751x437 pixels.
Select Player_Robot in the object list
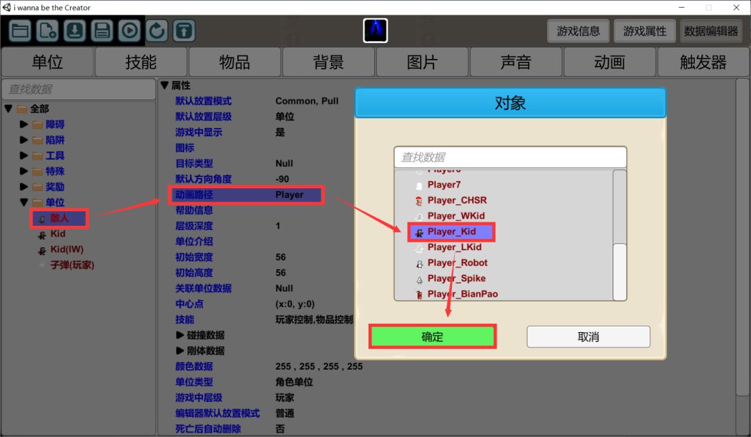coord(458,263)
